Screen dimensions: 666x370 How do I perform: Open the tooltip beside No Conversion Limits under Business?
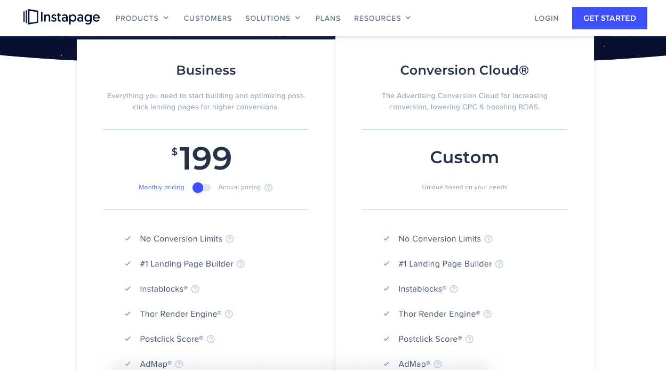pos(229,239)
